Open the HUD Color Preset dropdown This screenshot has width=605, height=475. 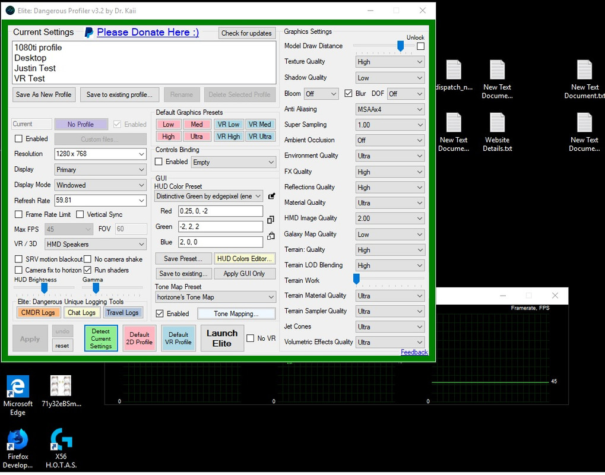(x=209, y=196)
